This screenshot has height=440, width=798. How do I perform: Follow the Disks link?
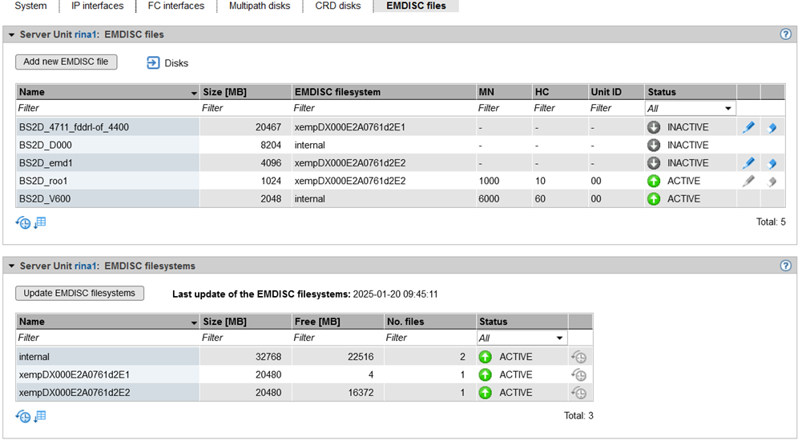(x=175, y=62)
